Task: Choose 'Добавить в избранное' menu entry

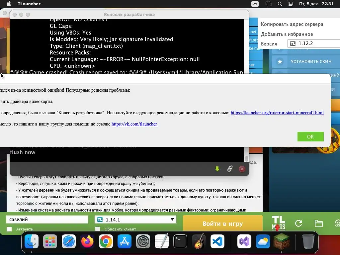Action: point(287,34)
